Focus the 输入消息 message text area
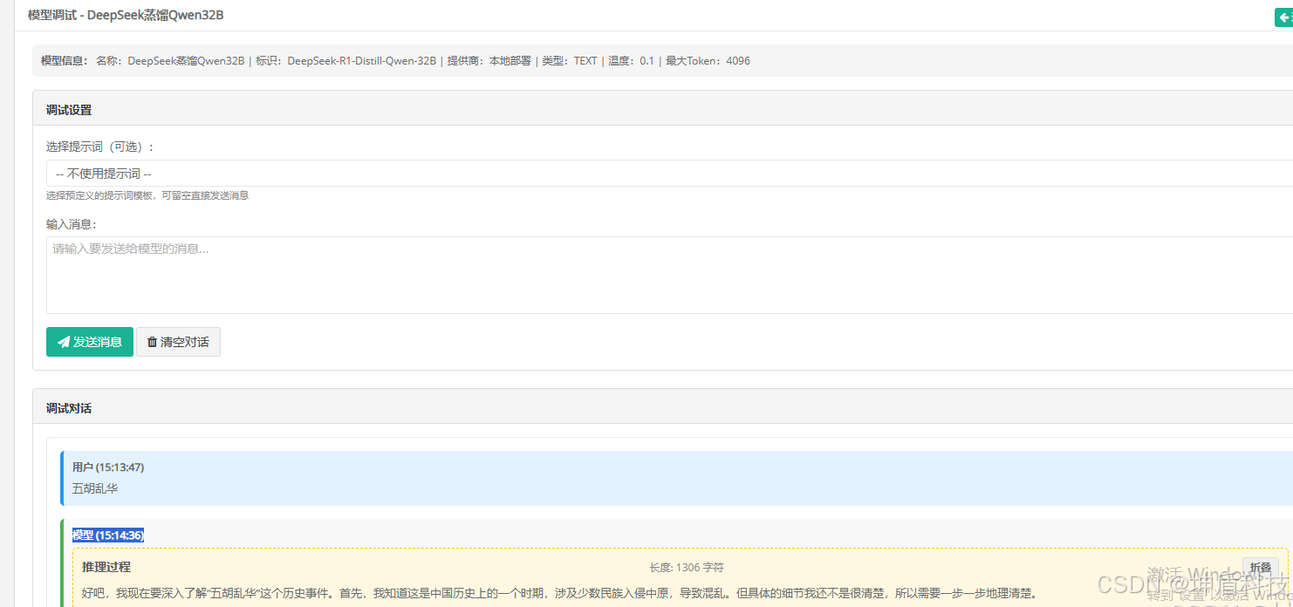Image resolution: width=1293 pixels, height=607 pixels. click(669, 275)
